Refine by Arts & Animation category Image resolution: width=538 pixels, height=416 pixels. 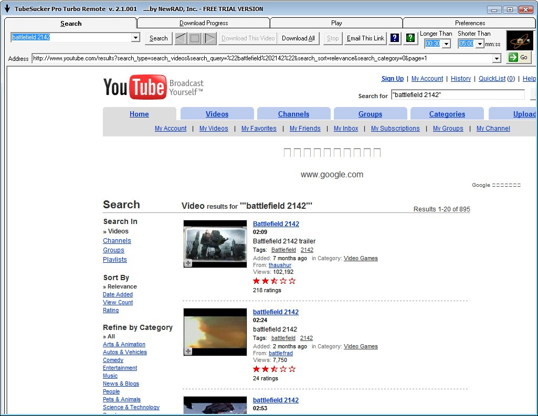(124, 344)
